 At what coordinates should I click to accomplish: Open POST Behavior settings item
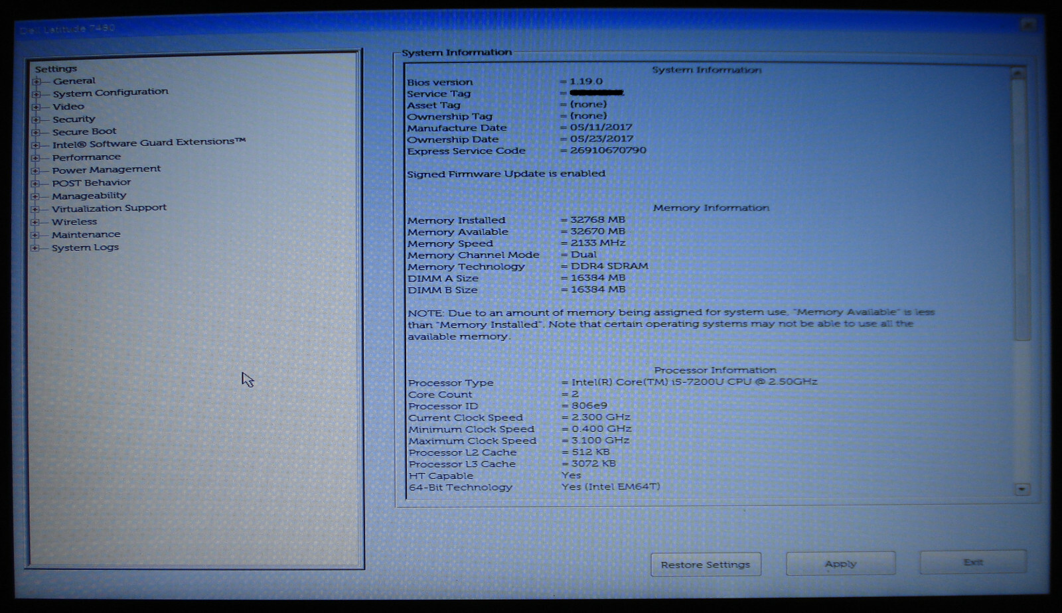pyautogui.click(x=92, y=183)
